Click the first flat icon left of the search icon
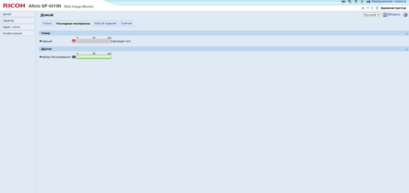 344,1
